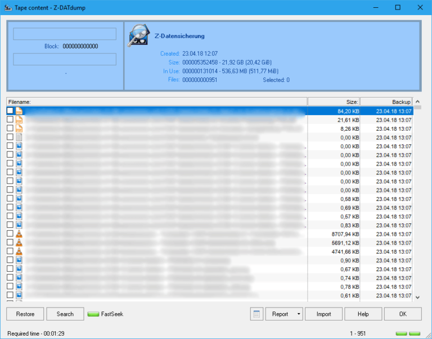The image size is (432, 339).
Task: Tick checkbox of the 0,58 KB file
Action: [x=10, y=199]
